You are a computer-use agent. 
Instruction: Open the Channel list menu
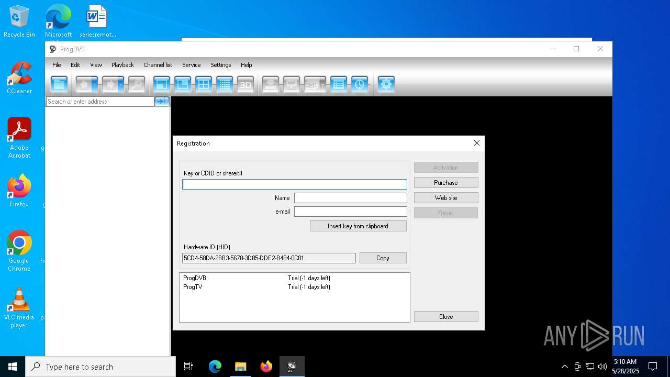pyautogui.click(x=158, y=65)
